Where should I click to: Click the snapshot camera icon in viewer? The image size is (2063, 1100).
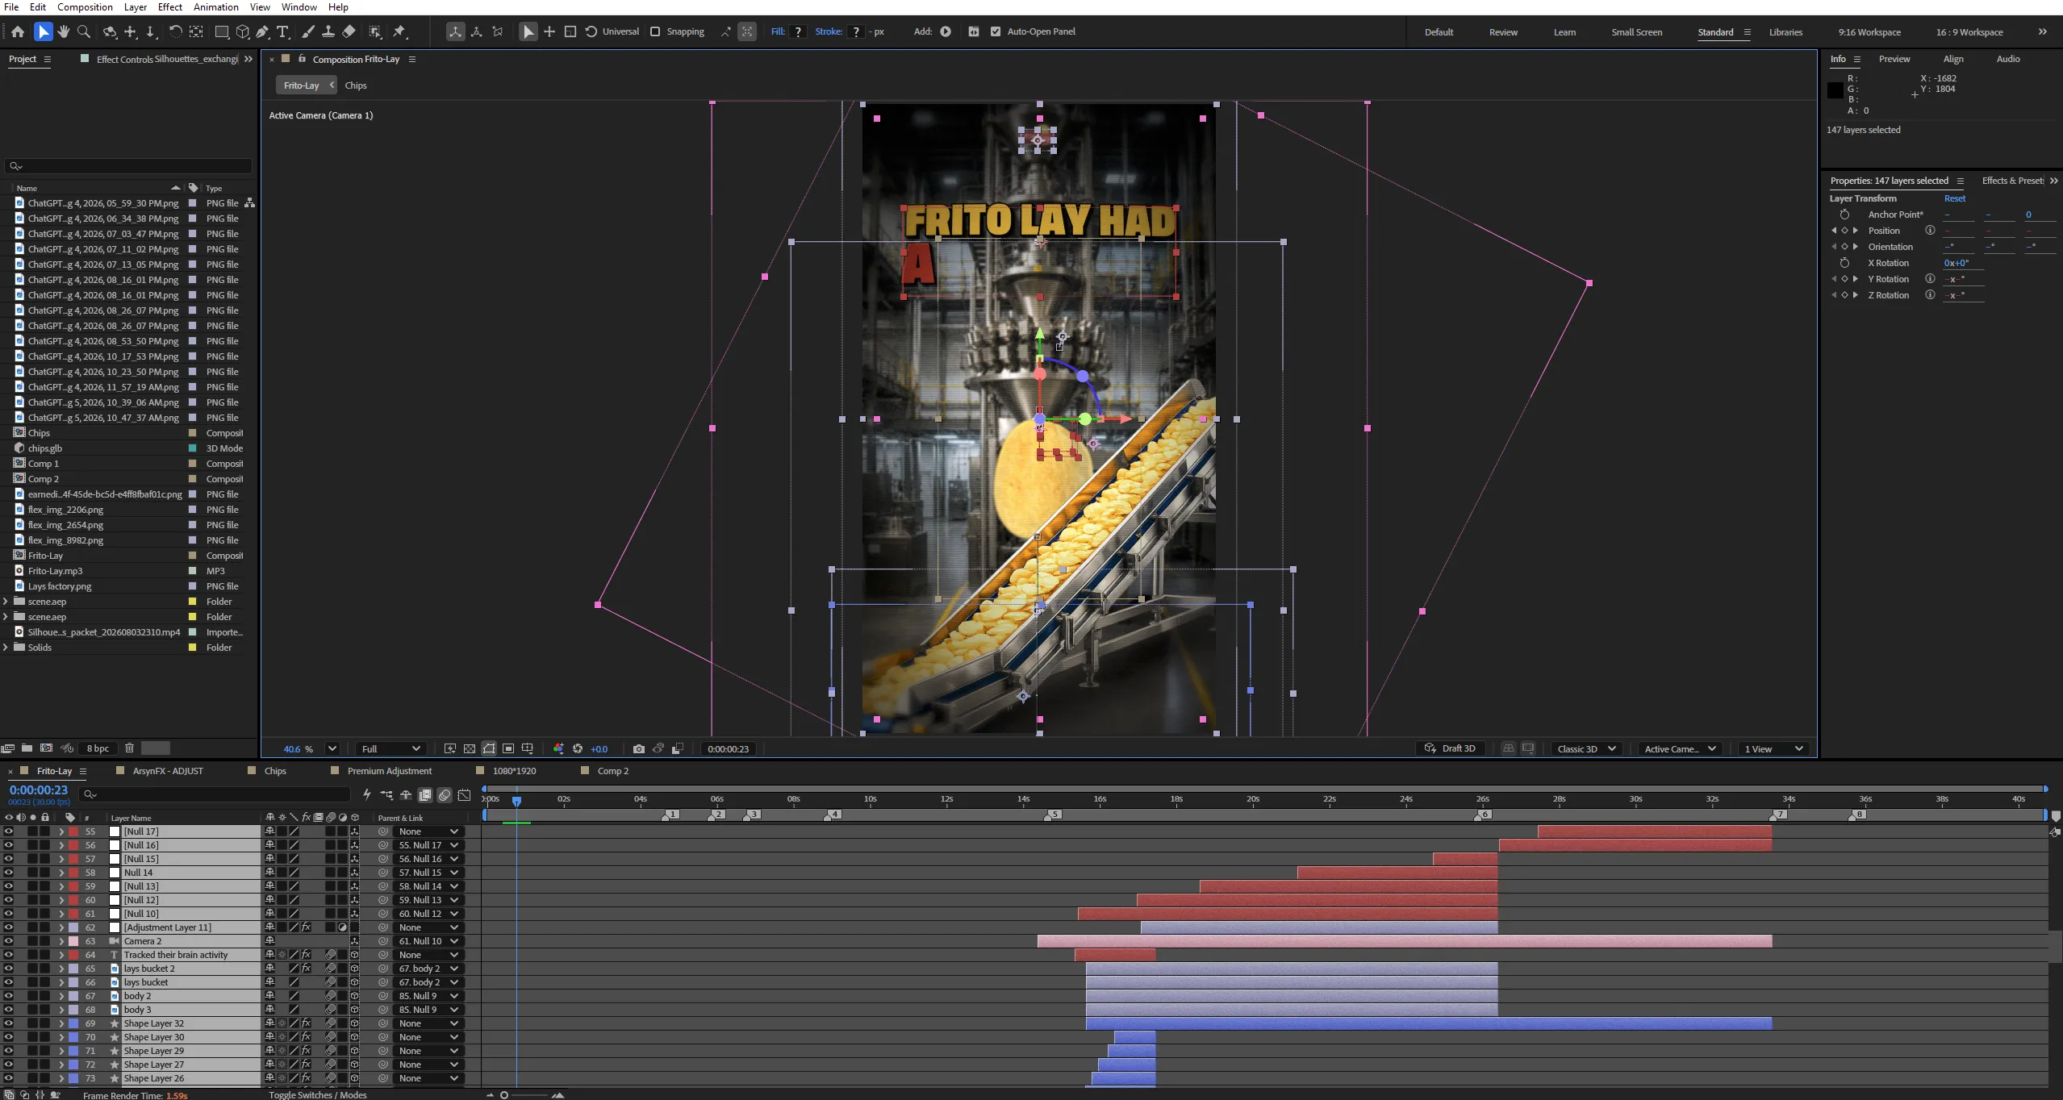tap(639, 748)
